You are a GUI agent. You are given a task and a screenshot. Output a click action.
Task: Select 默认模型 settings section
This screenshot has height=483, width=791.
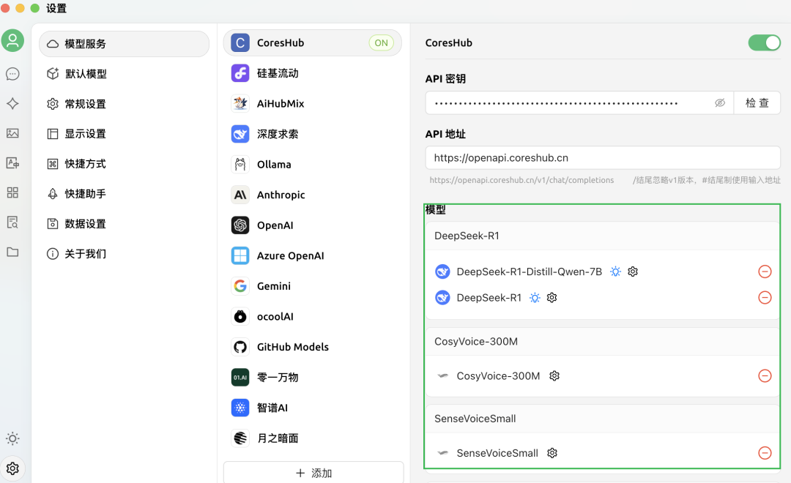(124, 74)
